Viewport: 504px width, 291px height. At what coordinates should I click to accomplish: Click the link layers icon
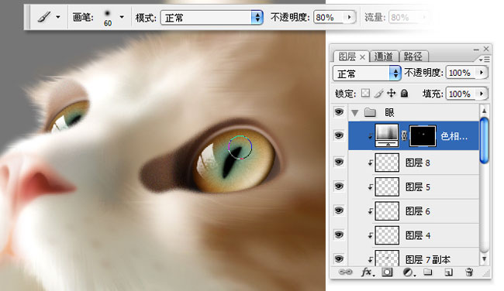[x=346, y=272]
